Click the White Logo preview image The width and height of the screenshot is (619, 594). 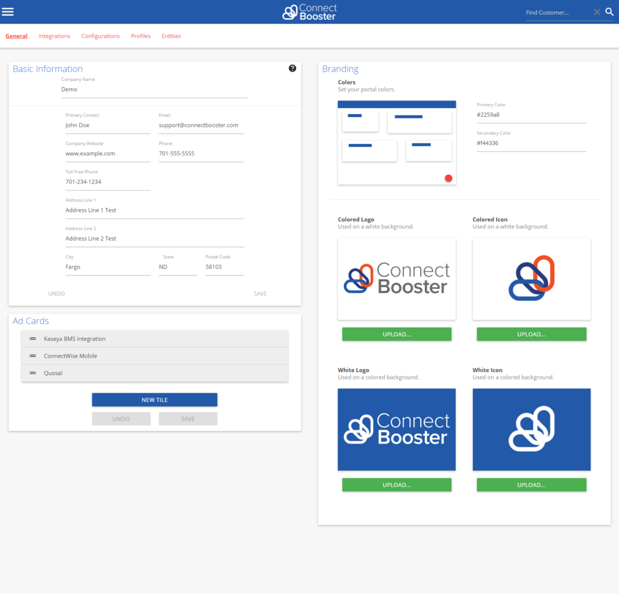[x=397, y=430]
